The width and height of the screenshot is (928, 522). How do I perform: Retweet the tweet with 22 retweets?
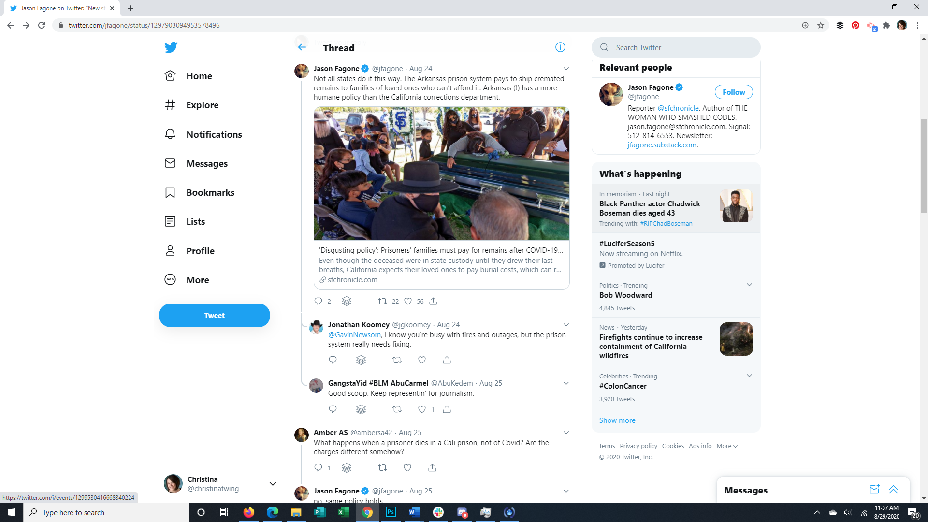pyautogui.click(x=382, y=301)
